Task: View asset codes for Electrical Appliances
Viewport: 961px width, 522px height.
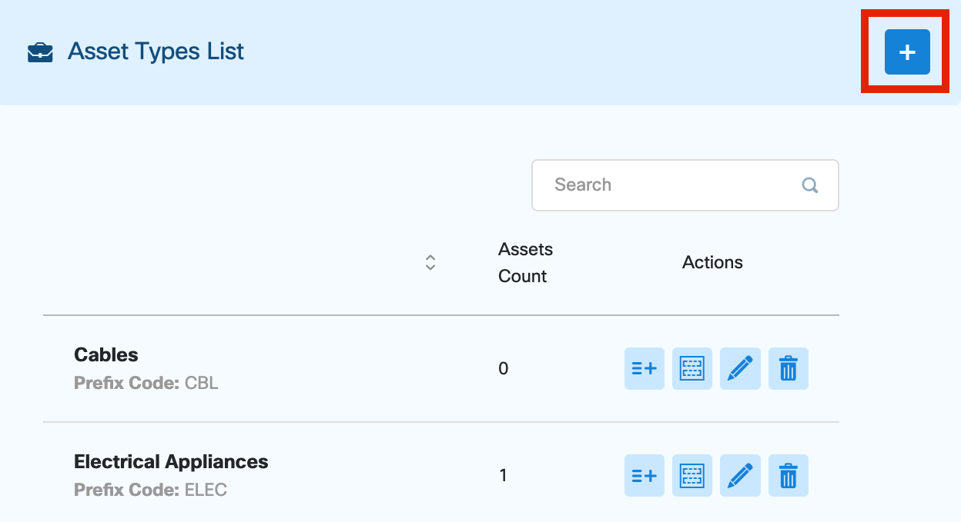Action: [x=691, y=475]
